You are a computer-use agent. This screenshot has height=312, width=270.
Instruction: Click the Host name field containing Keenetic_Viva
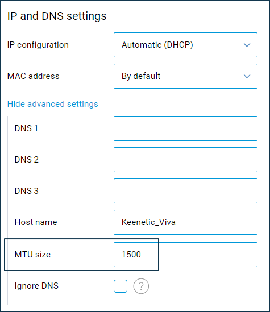185,222
